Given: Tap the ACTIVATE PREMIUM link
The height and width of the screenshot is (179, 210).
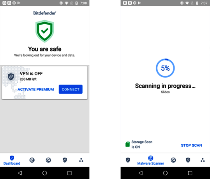Looking at the screenshot, I should click(x=36, y=89).
